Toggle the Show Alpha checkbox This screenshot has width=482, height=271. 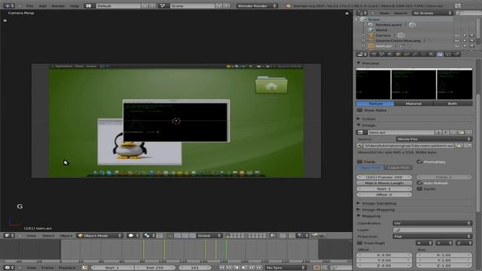tap(360, 111)
